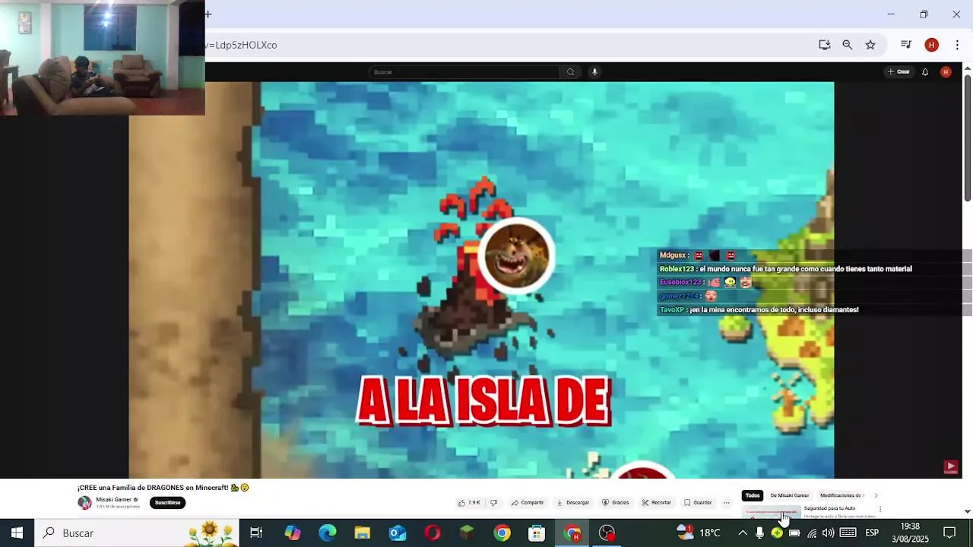973x547 pixels.
Task: Subscribe with the Suscribirse button
Action: (x=167, y=502)
